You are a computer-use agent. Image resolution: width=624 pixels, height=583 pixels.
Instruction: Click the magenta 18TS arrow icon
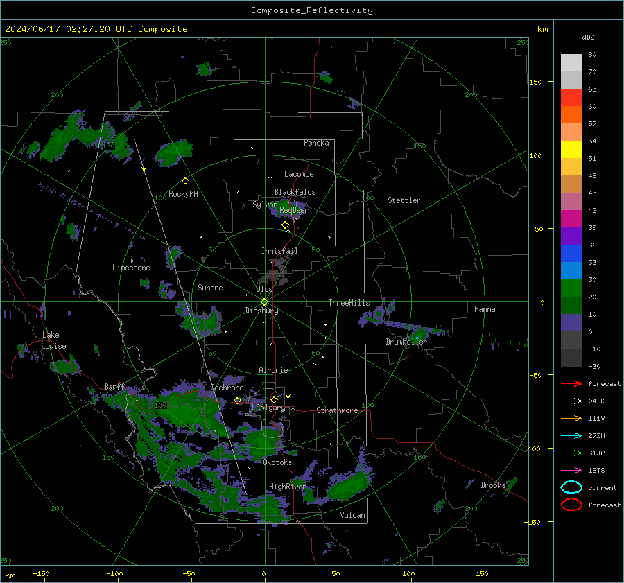coord(571,471)
